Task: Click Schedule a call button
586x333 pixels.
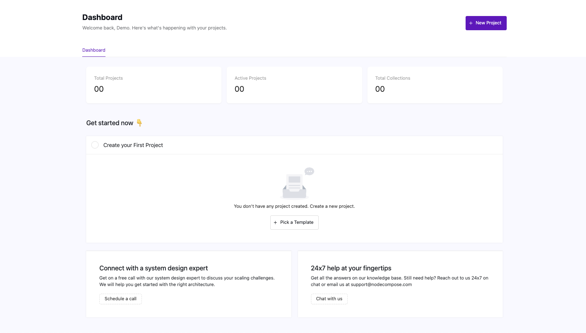Action: click(120, 299)
